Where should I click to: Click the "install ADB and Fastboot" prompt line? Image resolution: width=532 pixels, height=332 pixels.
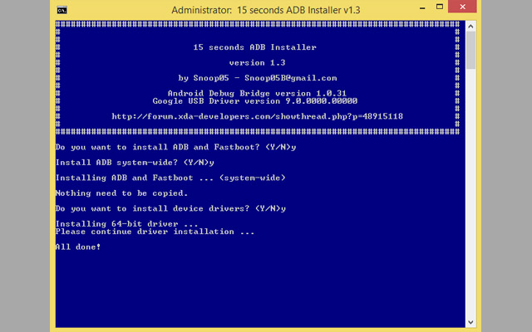175,147
